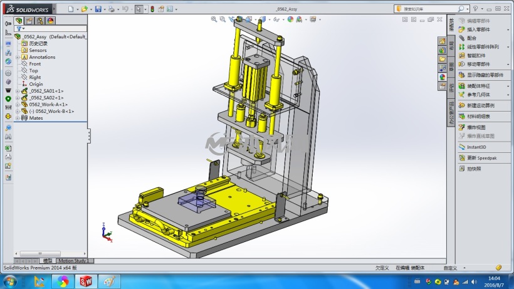514x289 pixels.
Task: Activate the Select cursor tool
Action: click(x=139, y=9)
